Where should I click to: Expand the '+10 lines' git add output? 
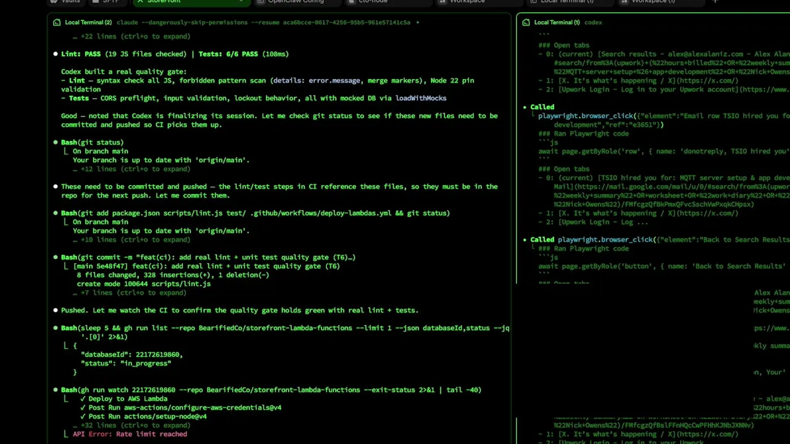131,240
